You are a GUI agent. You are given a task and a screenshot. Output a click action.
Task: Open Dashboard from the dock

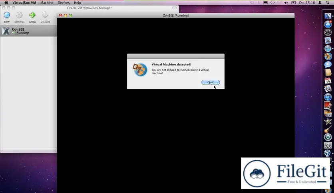point(328,32)
